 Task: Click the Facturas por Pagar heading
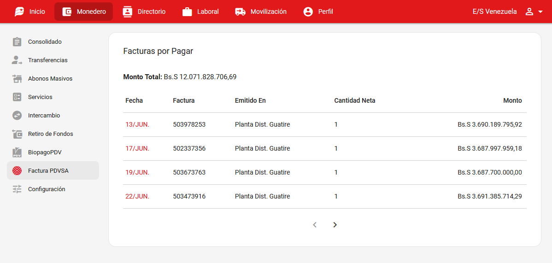click(x=158, y=52)
